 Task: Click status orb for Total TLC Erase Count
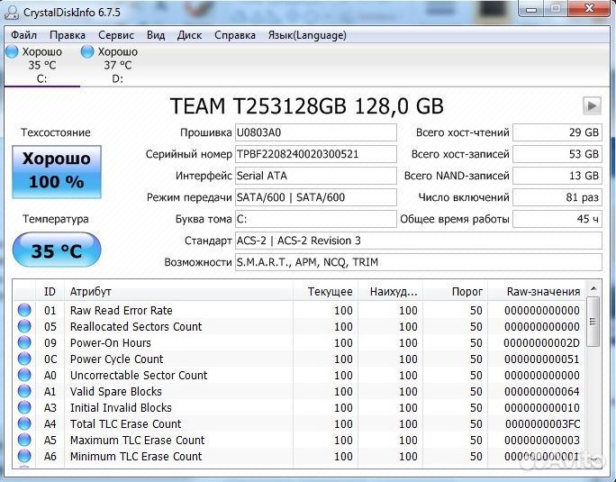tap(24, 423)
